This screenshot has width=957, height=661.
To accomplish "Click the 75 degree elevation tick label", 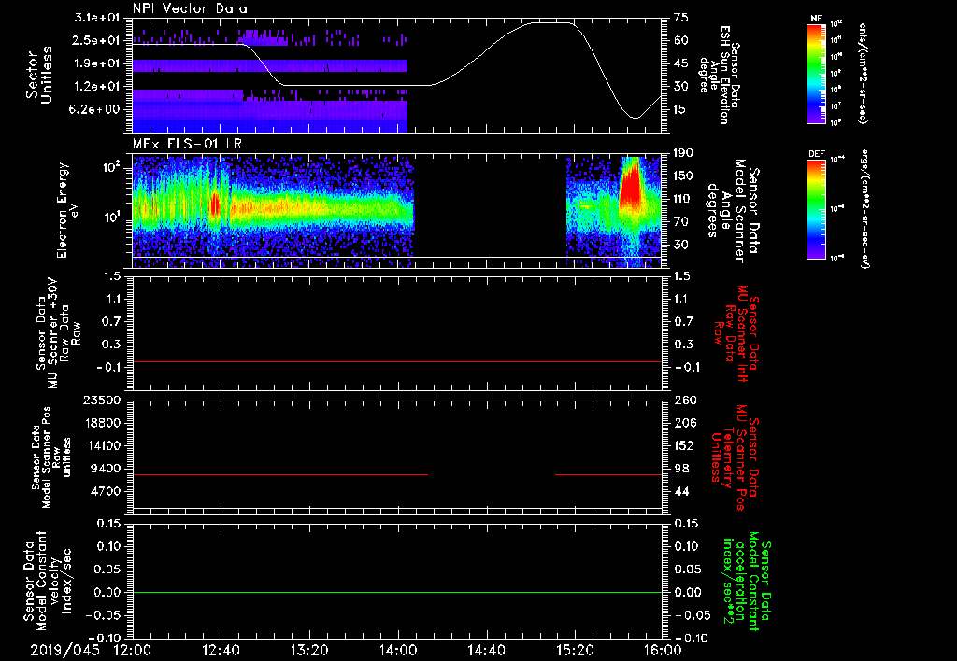I will click(681, 18).
